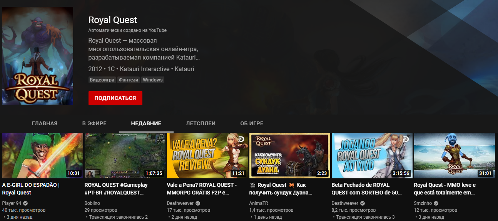Viewport: 498px width, 221px height.
Task: Click the 10:01 duration badge
Action: (x=74, y=173)
